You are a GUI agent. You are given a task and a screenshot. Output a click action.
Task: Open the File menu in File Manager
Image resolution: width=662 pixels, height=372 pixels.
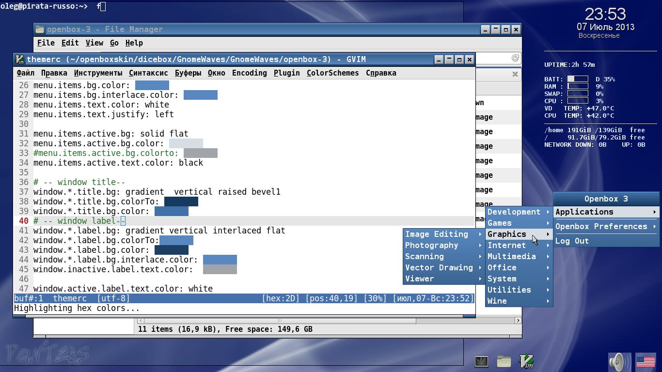coord(46,43)
